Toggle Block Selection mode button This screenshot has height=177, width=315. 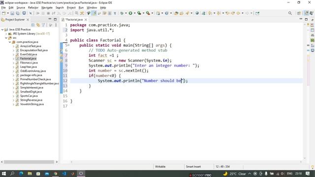[x=110, y=13]
